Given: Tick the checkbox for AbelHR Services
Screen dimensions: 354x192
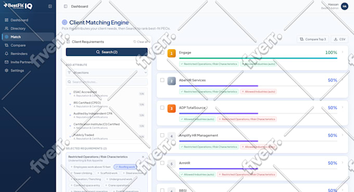Looking at the screenshot, I should (x=162, y=80).
